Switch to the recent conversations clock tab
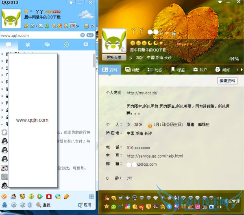 click(x=86, y=45)
